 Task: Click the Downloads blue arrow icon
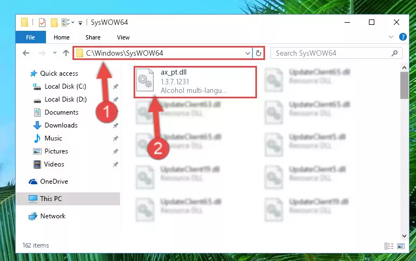tap(37, 125)
